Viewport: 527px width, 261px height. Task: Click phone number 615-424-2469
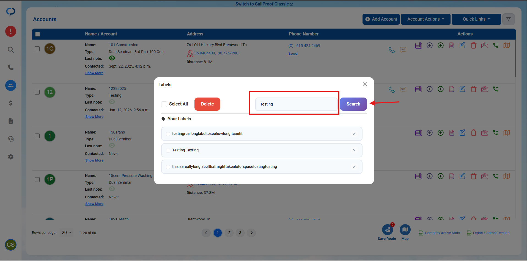[308, 46]
